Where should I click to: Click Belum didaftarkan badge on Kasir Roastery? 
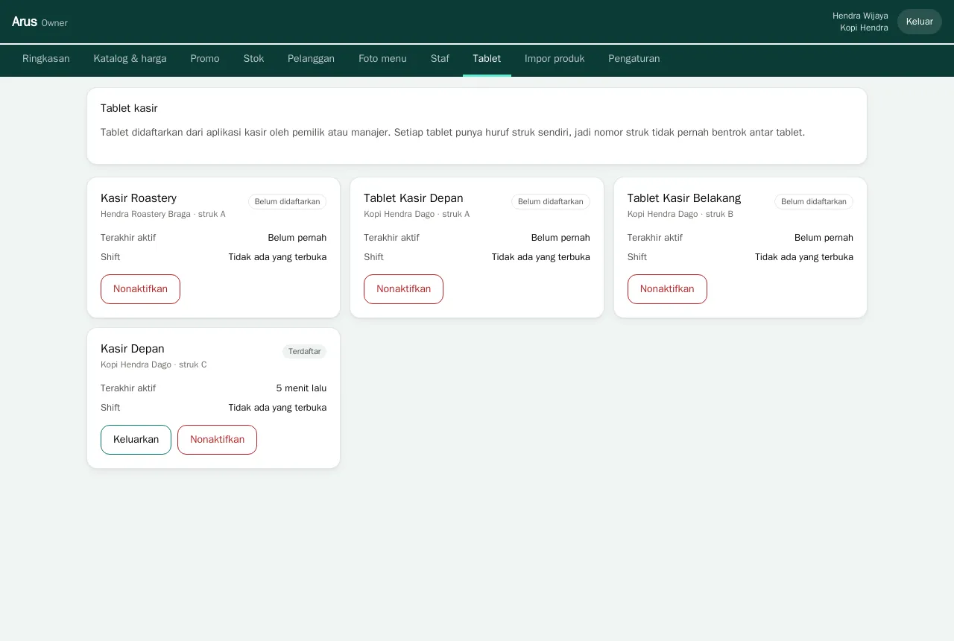point(287,201)
